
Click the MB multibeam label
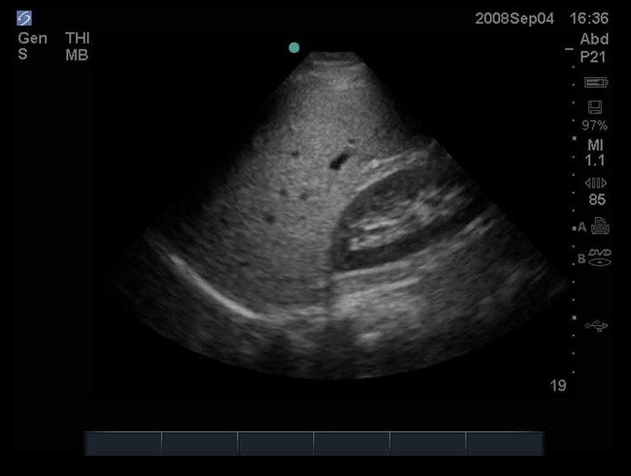pyautogui.click(x=77, y=55)
